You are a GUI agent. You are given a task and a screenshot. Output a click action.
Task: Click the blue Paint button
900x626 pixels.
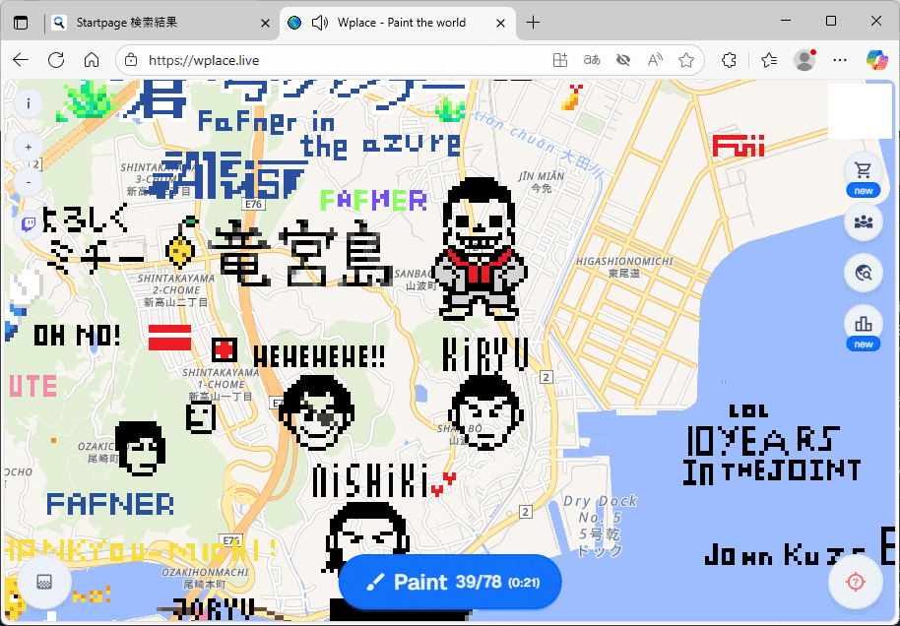click(450, 582)
